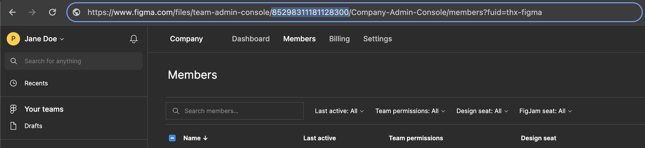The image size is (645, 148).
Task: Go to the Settings tab
Action: point(377,39)
